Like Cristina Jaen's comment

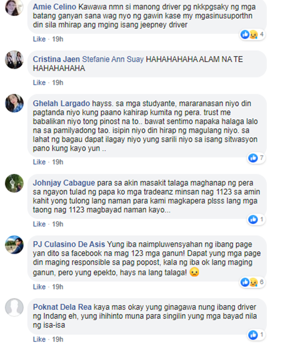click(39, 83)
